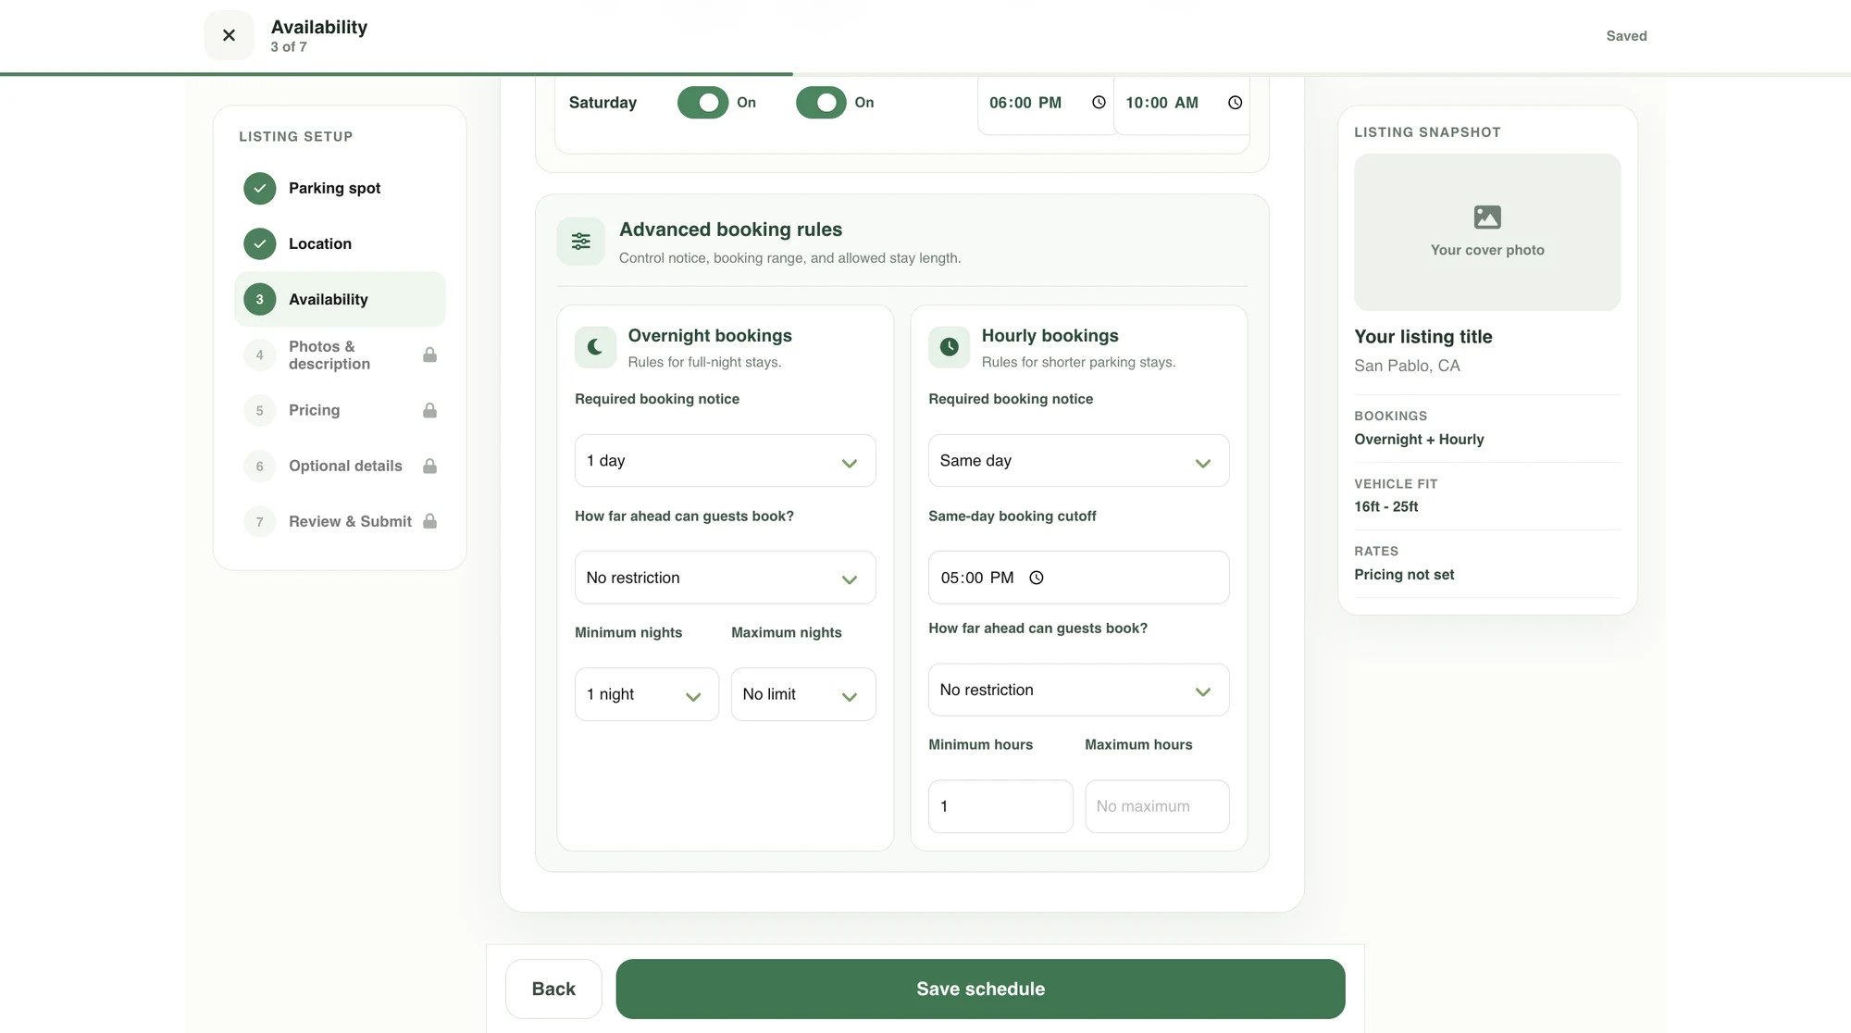Click the lock icon beside Photos & description

[x=429, y=355]
